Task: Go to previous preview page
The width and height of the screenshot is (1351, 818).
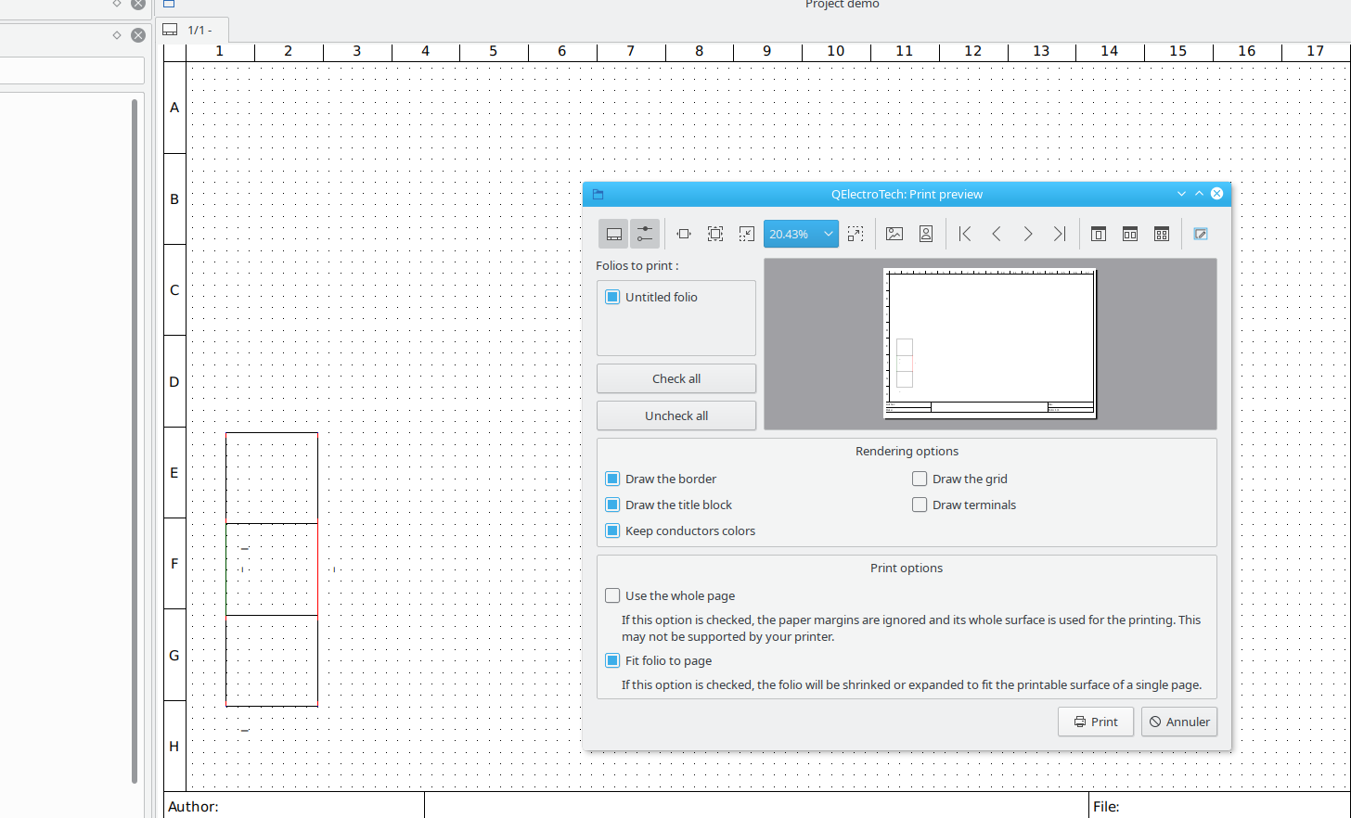Action: tap(997, 234)
